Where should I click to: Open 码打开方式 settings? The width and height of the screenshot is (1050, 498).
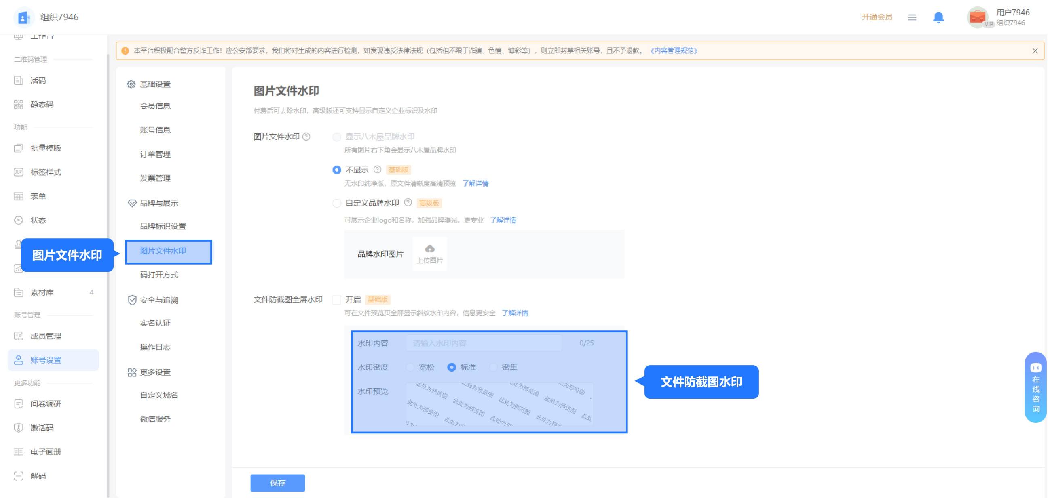tap(159, 275)
